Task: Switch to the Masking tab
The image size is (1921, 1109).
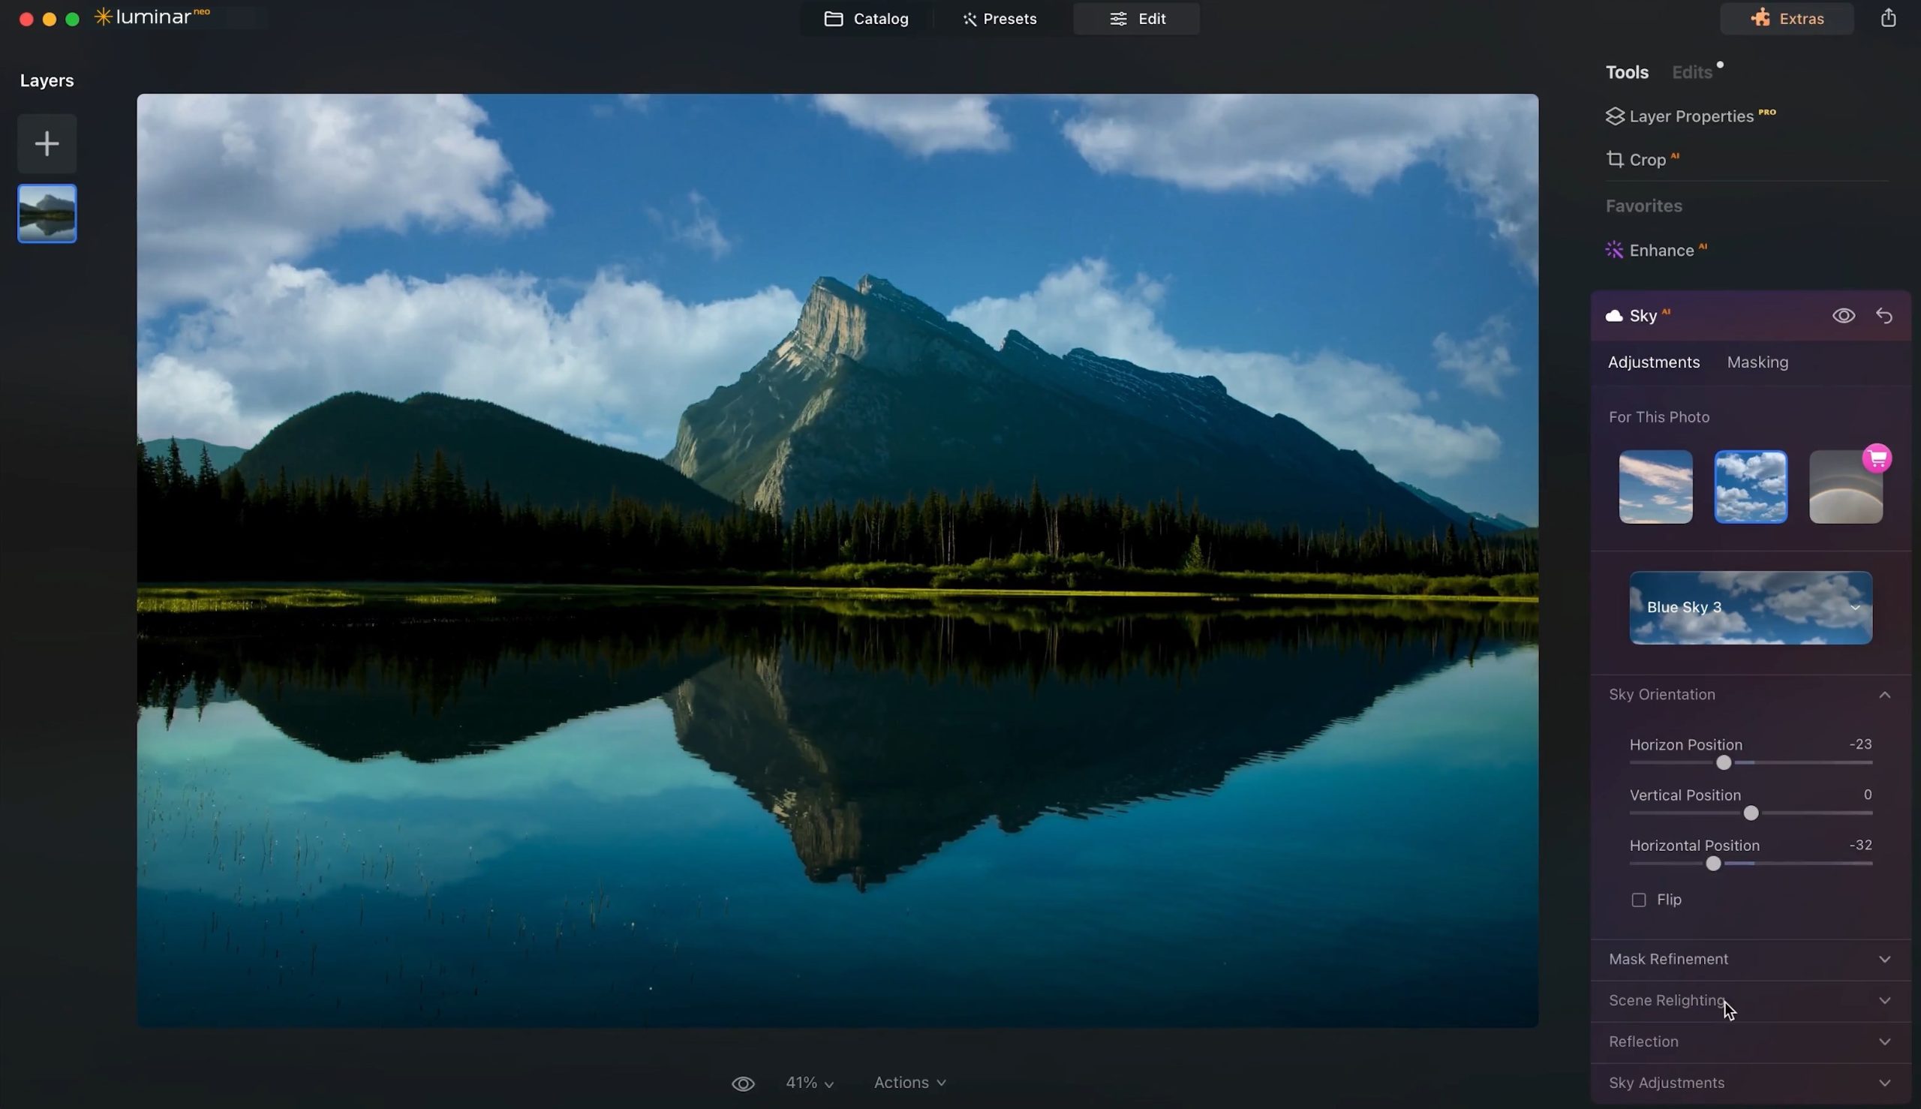Action: pyautogui.click(x=1757, y=362)
